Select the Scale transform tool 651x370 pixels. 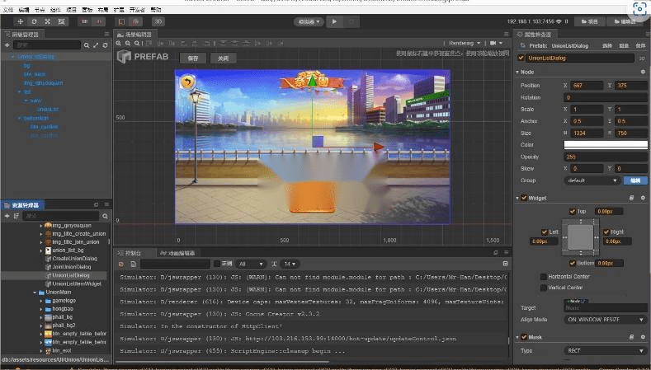point(48,21)
